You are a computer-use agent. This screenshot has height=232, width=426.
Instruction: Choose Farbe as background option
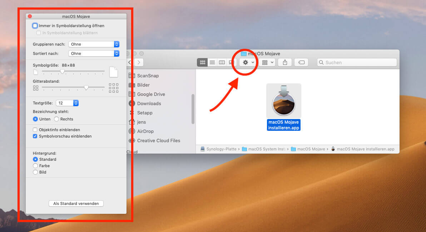tap(35, 166)
